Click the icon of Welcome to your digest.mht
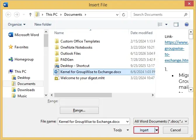The height and width of the screenshot is (140, 196). point(57,78)
